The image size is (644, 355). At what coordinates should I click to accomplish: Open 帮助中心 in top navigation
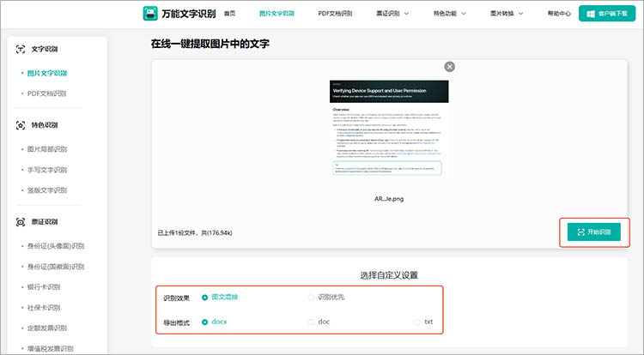tap(559, 14)
